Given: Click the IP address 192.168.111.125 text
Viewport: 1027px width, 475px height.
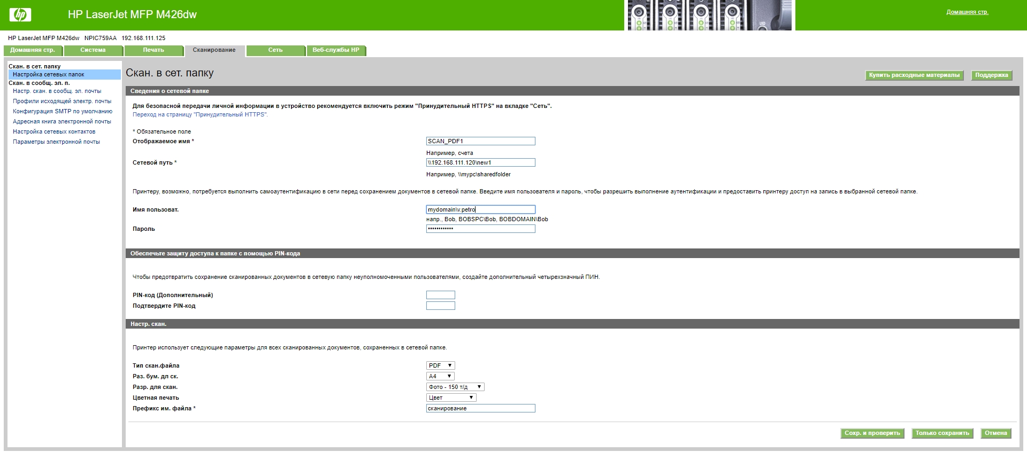Looking at the screenshot, I should pos(143,38).
